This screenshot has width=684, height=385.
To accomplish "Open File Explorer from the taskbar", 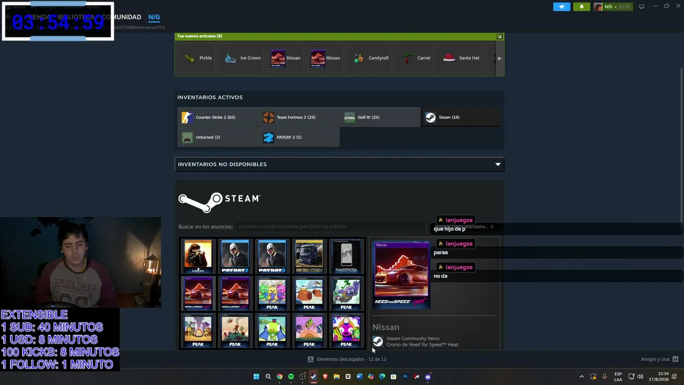I will (x=337, y=376).
